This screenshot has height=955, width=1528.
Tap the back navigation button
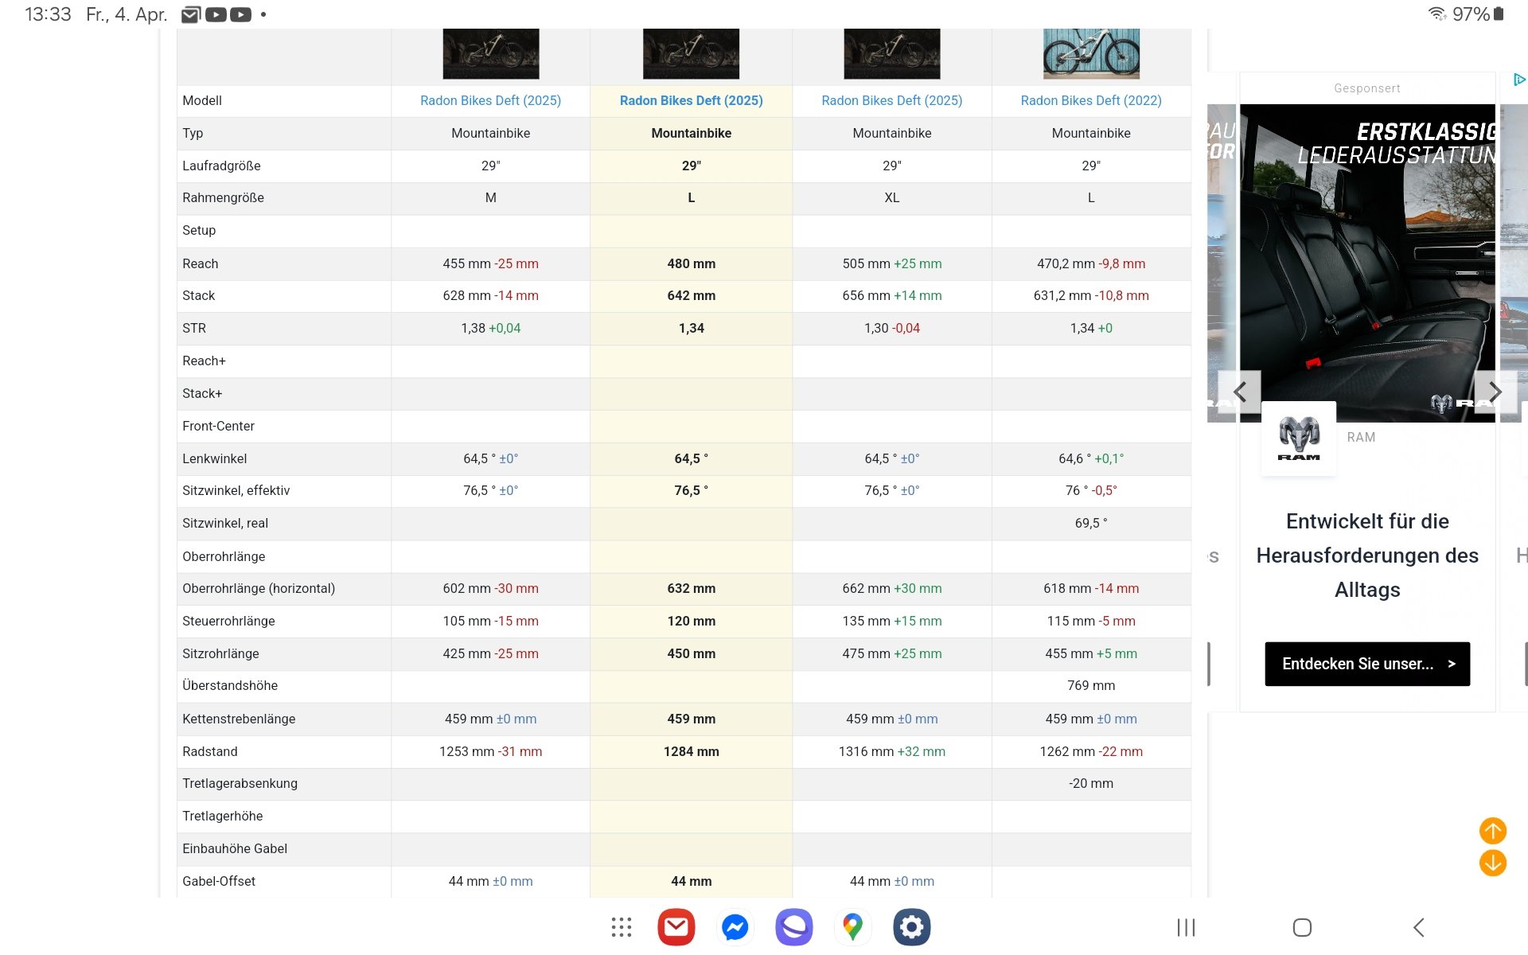point(1418,927)
